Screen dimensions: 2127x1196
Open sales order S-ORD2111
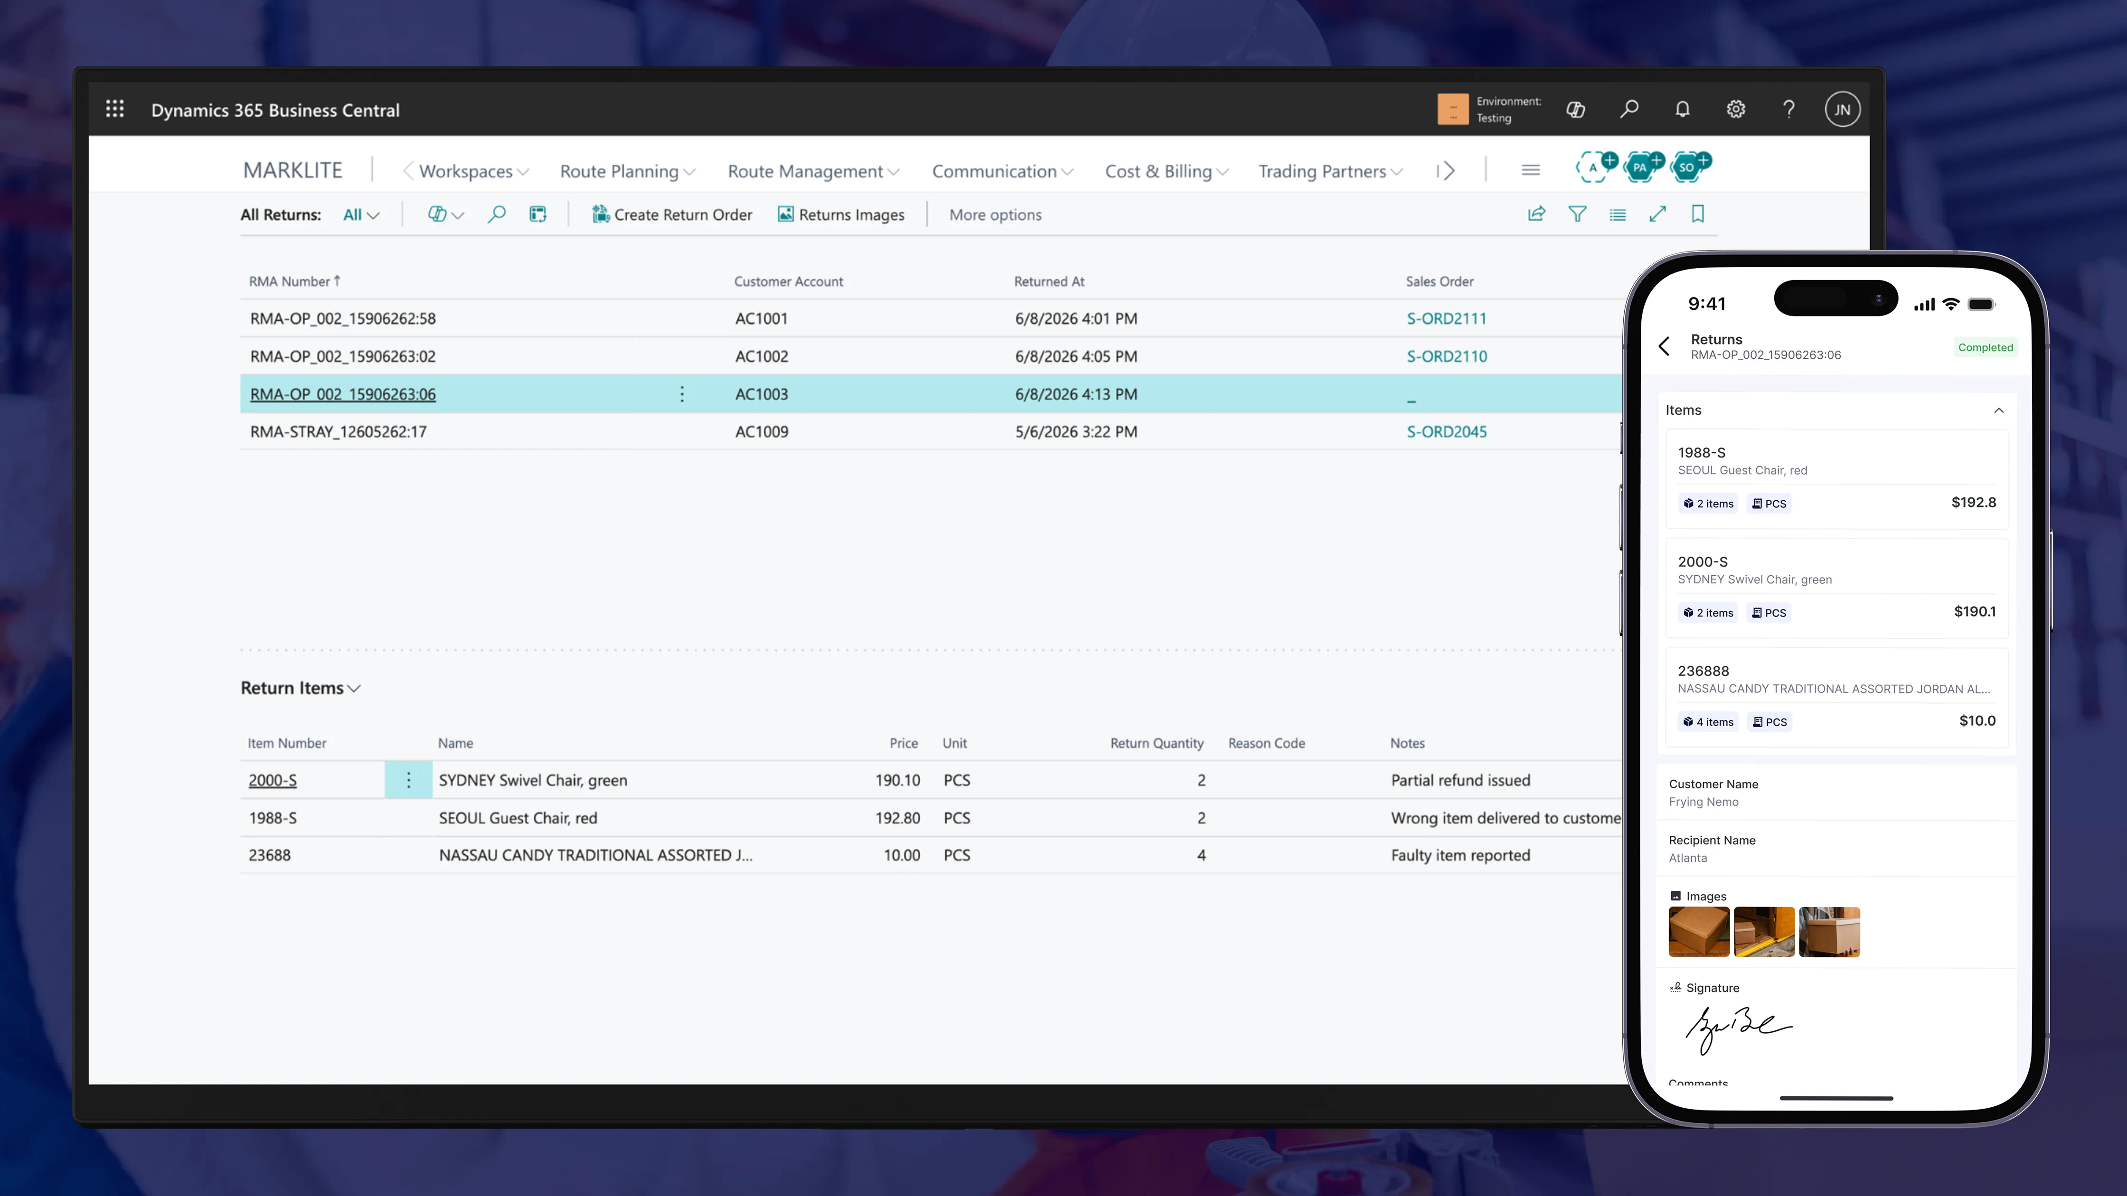1447,318
